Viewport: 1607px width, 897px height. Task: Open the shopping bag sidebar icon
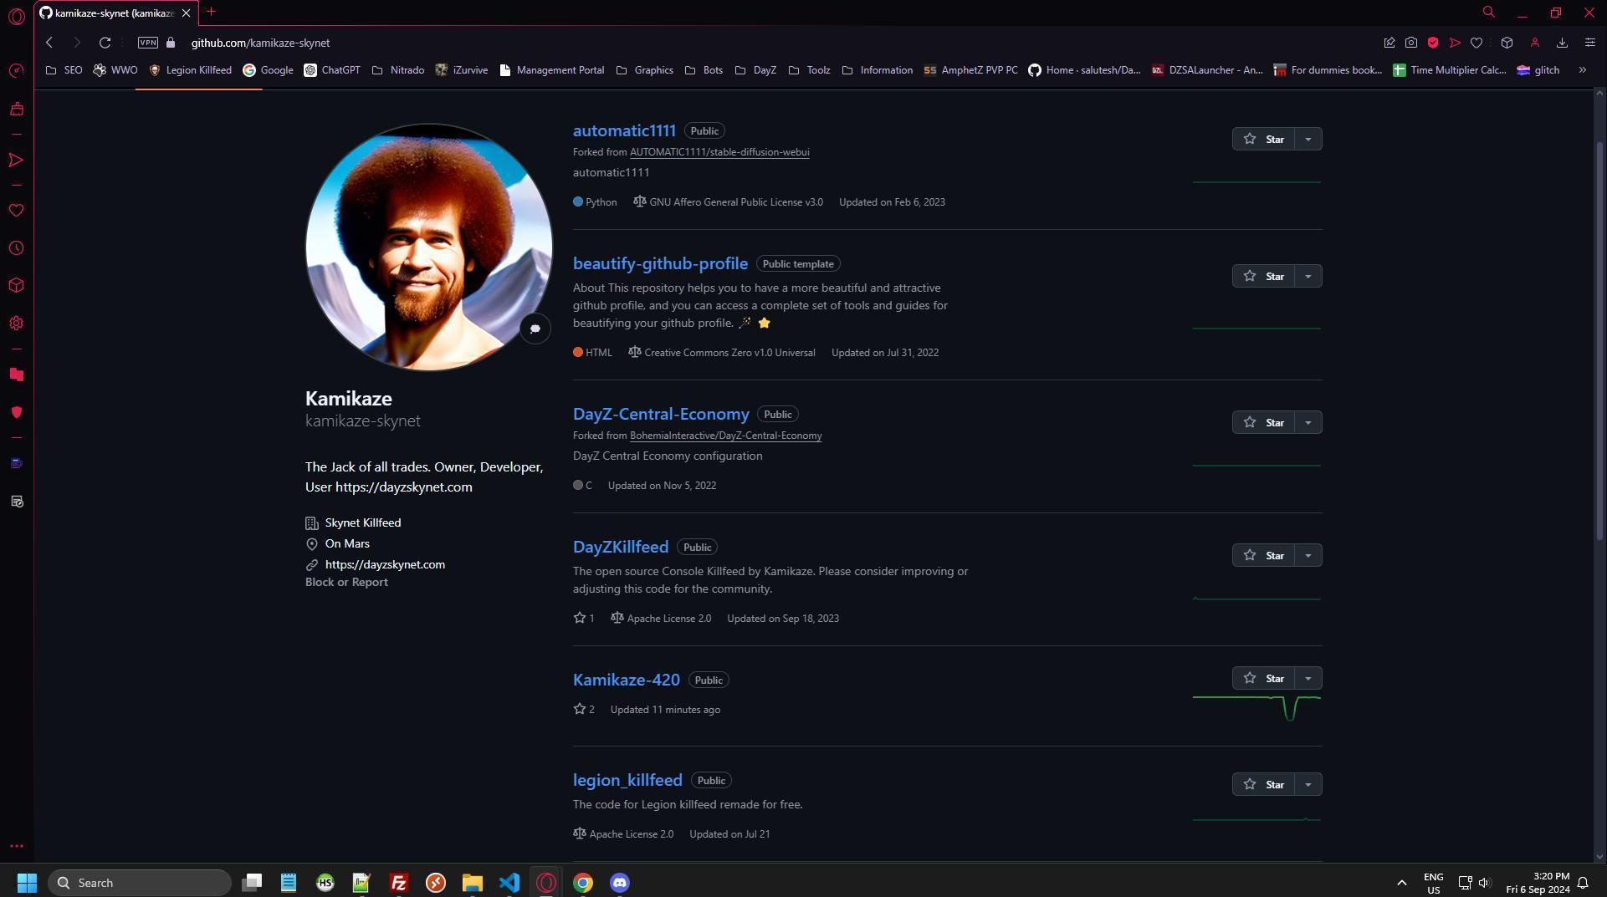(x=16, y=109)
